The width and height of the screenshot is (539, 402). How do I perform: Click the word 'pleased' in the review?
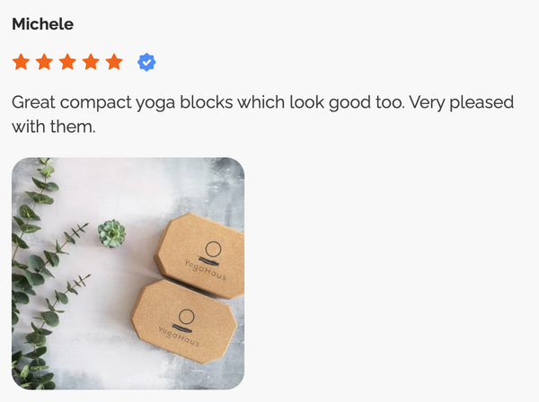482,102
